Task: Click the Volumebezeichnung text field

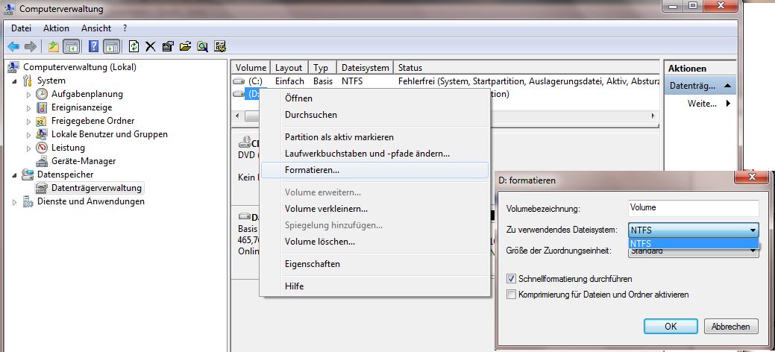Action: click(x=694, y=208)
